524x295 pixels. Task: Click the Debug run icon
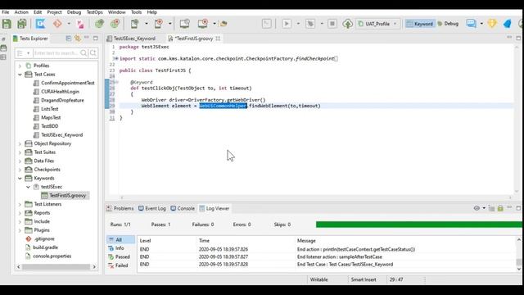pyautogui.click(x=310, y=24)
